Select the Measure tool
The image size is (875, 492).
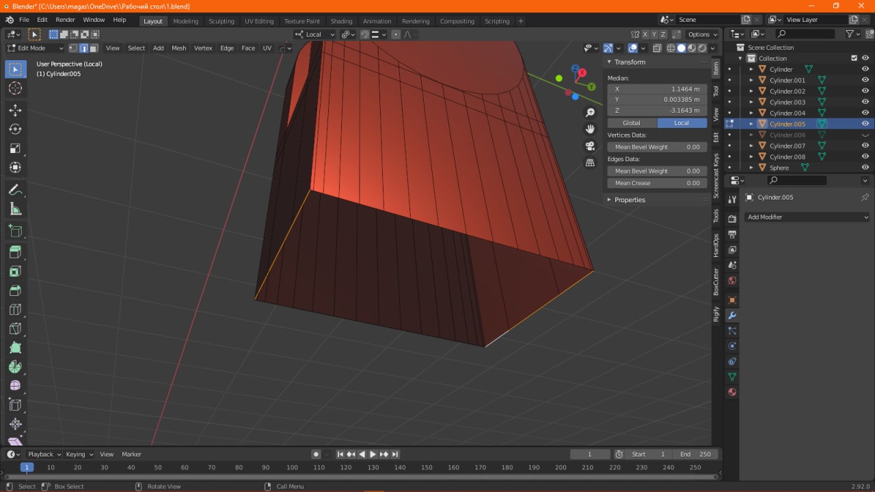click(15, 209)
